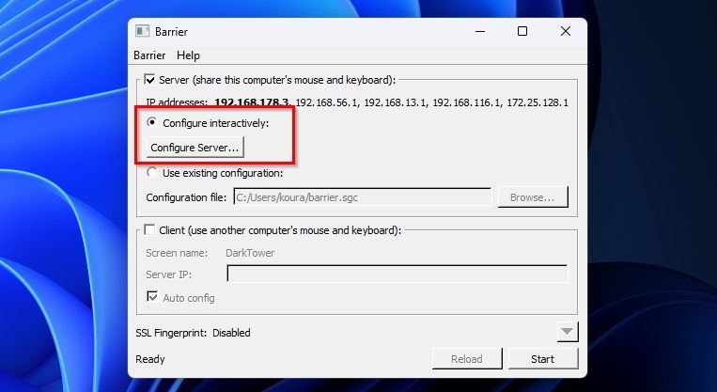Click the DarkTower screen name
717x392 pixels.
250,253
